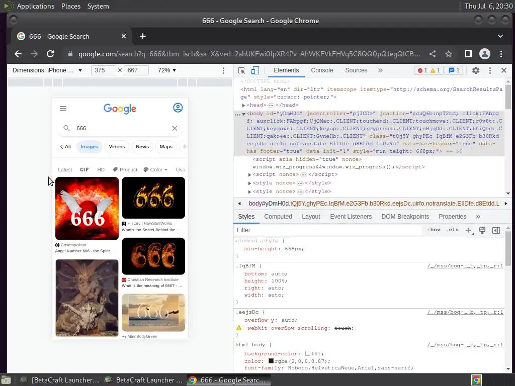Open the DOM Breakpoints tab
Viewport: 515px width, 386px height.
point(405,217)
